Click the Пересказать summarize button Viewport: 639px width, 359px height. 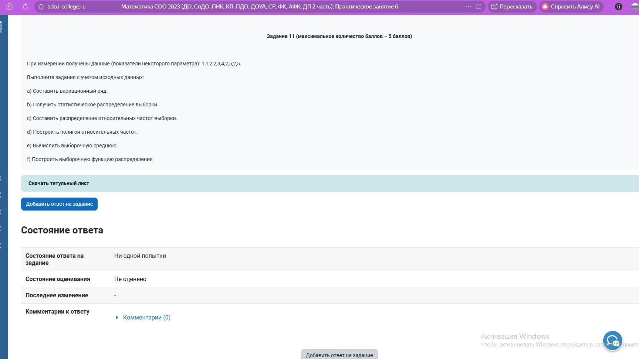(512, 7)
